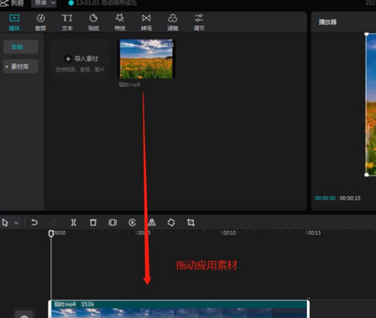
Task: Click the auto-save status indicator
Action: tap(103, 3)
